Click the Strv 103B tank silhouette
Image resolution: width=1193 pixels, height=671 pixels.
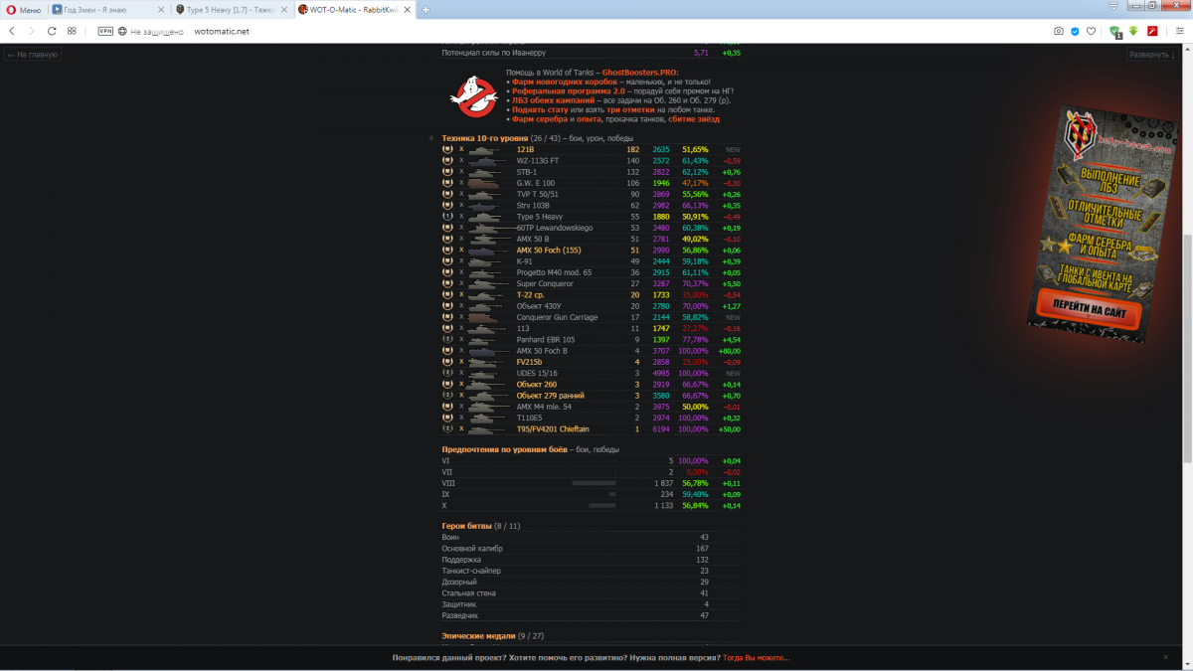coord(485,205)
